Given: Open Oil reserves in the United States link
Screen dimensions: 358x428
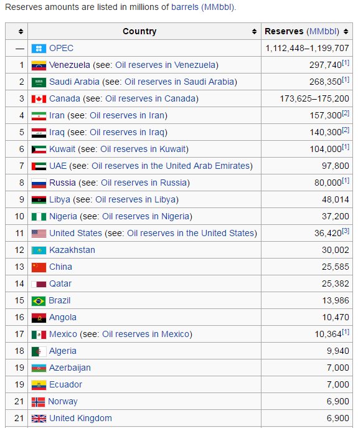Looking at the screenshot, I should coord(191,234).
